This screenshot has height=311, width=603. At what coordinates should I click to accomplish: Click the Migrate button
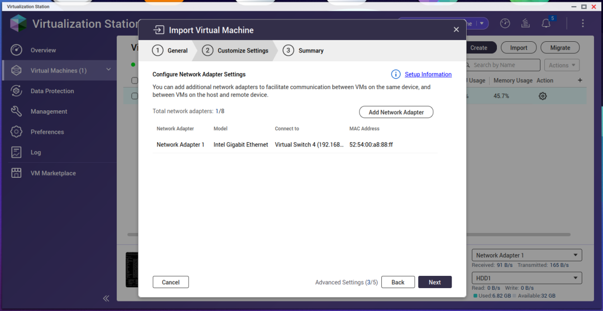click(560, 47)
